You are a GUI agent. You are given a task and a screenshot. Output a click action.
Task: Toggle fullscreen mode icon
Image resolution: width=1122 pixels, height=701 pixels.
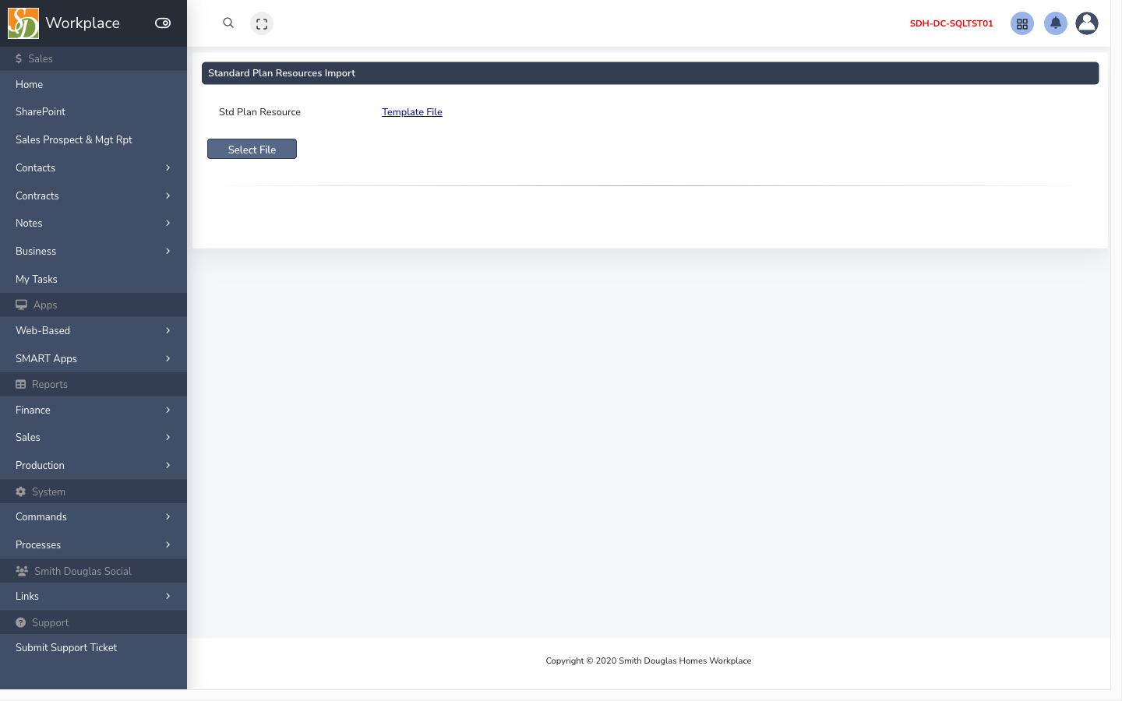tap(262, 23)
